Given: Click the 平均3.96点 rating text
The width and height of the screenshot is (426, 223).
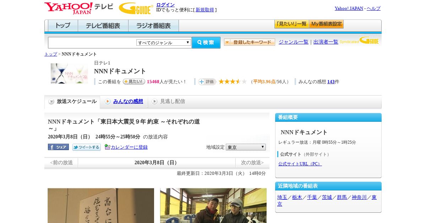Looking at the screenshot, I should tap(264, 82).
